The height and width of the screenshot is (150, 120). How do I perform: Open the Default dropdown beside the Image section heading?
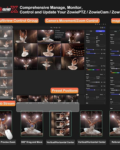tap(102, 74)
